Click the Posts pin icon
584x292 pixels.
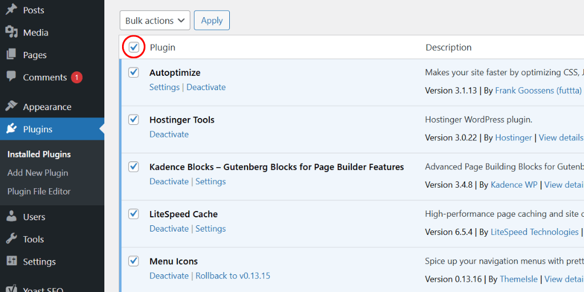[11, 10]
